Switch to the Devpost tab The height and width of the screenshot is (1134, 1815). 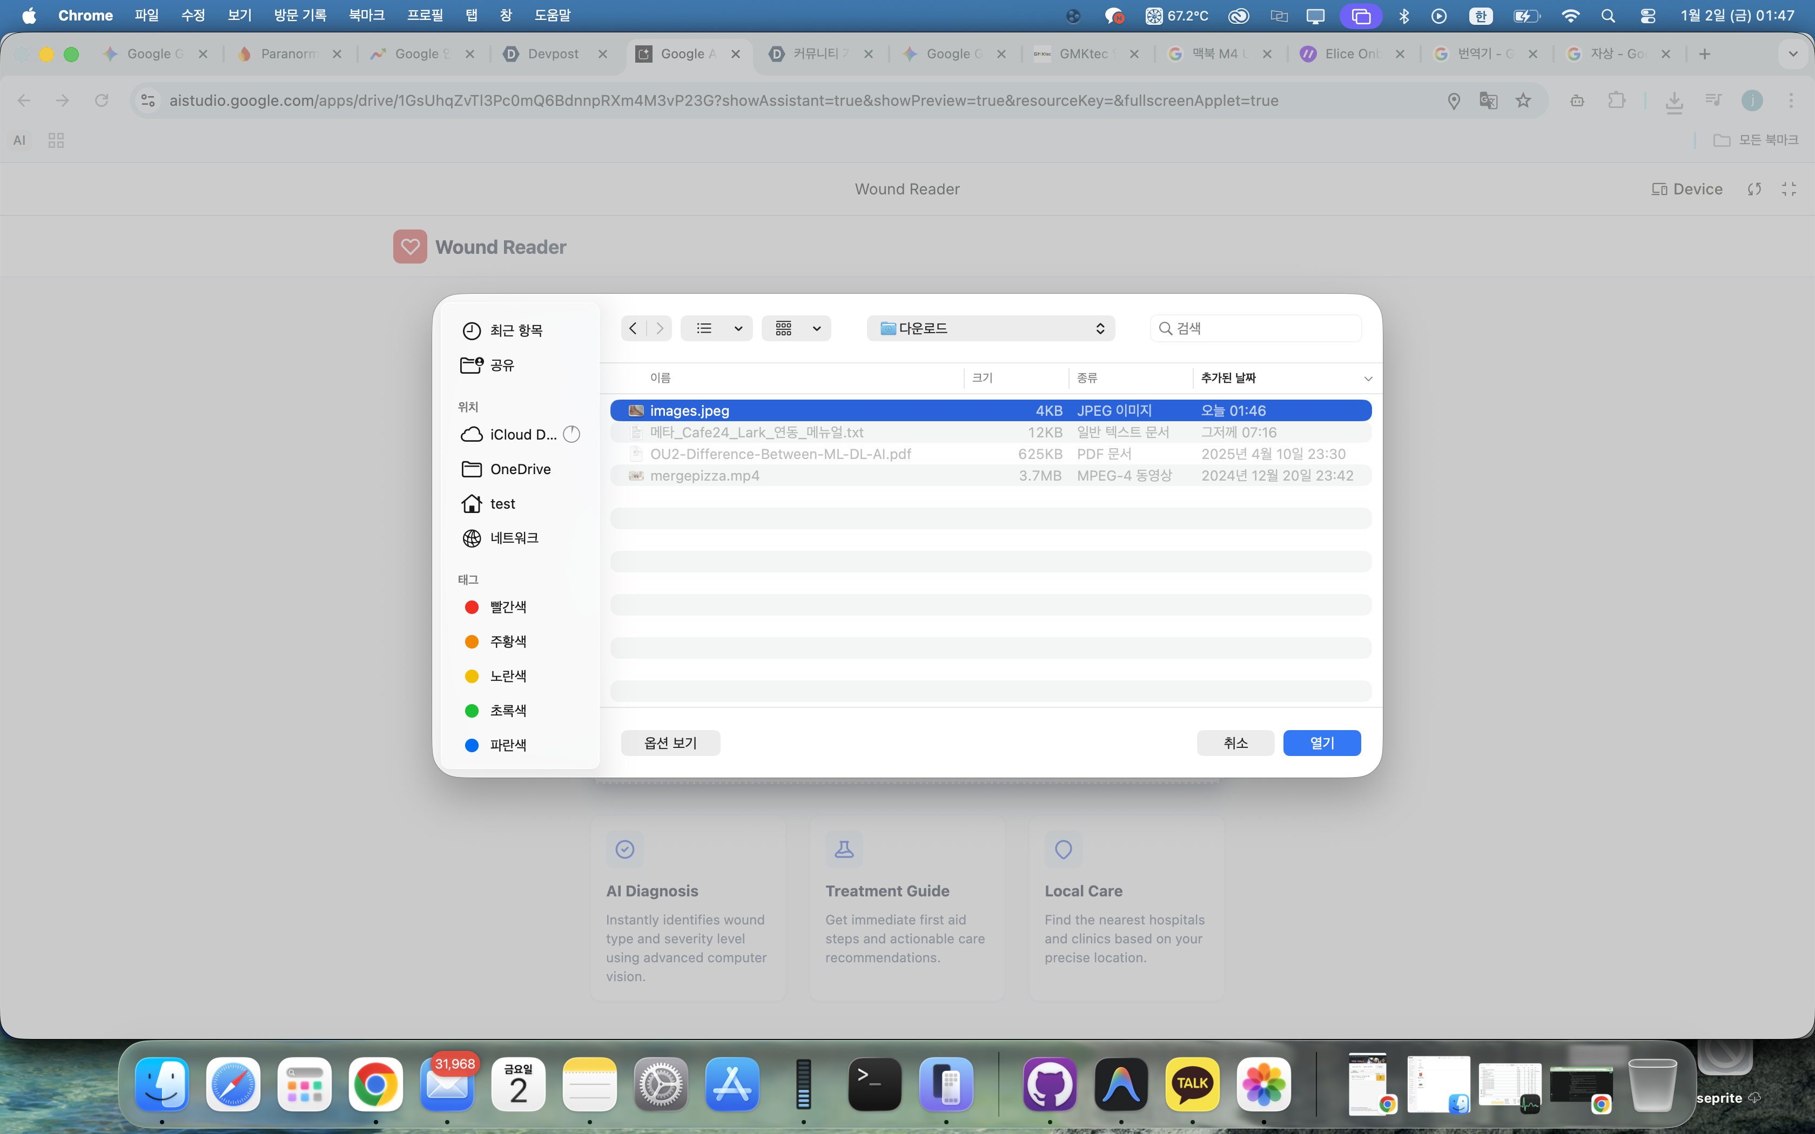pos(553,54)
